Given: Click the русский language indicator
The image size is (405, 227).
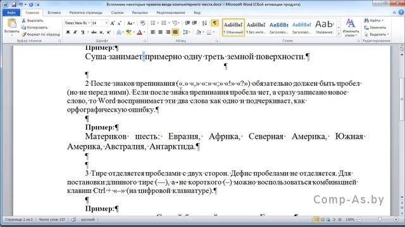Looking at the screenshot, I should coord(88,219).
